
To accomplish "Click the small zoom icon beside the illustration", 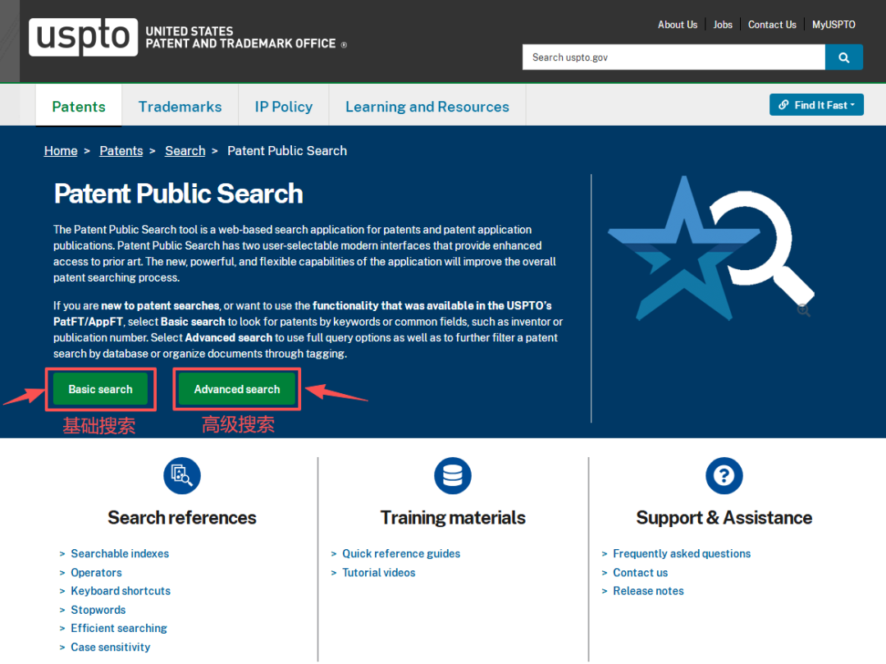I will tap(803, 309).
